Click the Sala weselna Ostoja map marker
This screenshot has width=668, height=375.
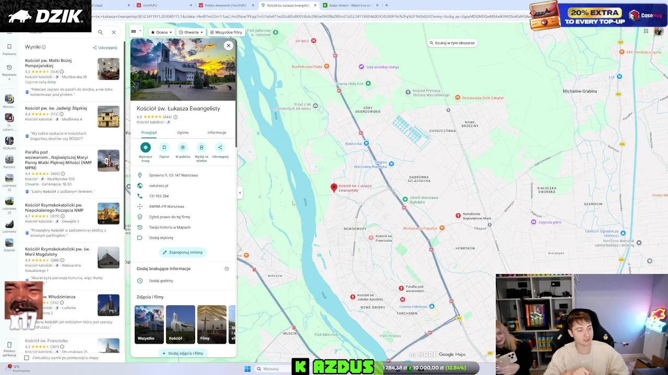[361, 67]
